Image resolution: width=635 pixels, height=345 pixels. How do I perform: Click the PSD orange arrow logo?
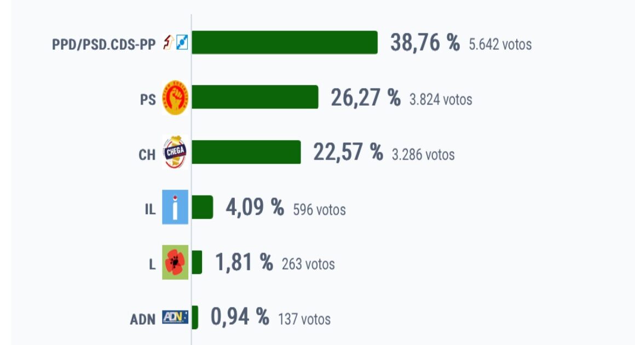pos(169,42)
